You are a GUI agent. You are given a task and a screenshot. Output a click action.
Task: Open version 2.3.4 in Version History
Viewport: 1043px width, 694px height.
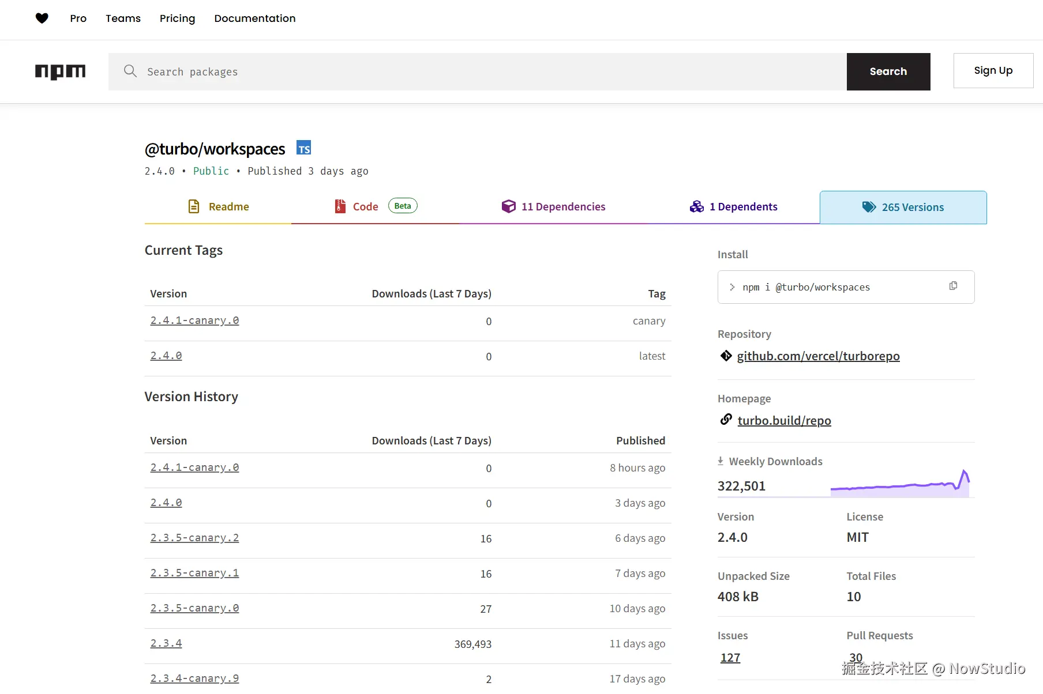click(x=166, y=643)
